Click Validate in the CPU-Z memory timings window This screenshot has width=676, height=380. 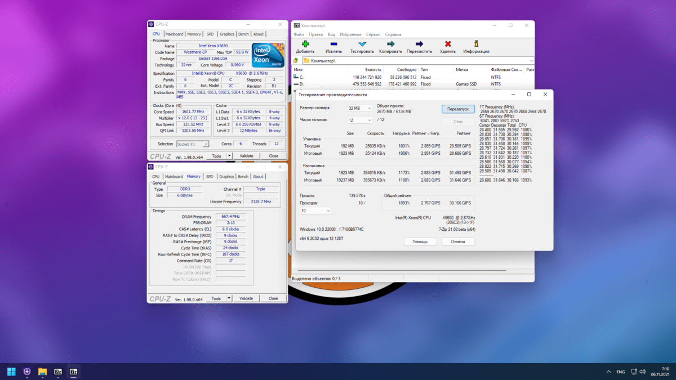(246, 298)
